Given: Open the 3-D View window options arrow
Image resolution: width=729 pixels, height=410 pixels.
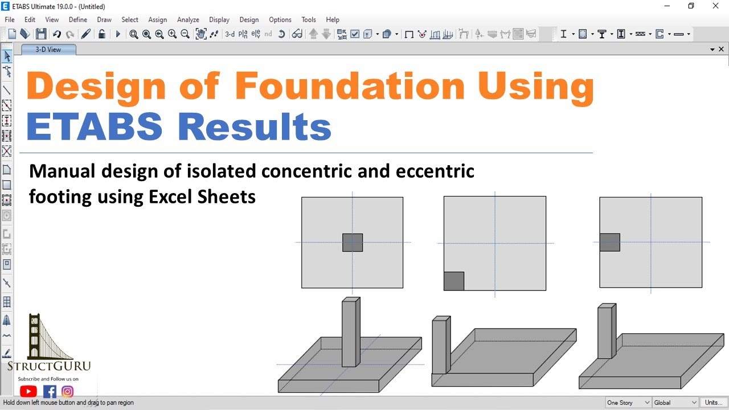Looking at the screenshot, I should (712, 50).
